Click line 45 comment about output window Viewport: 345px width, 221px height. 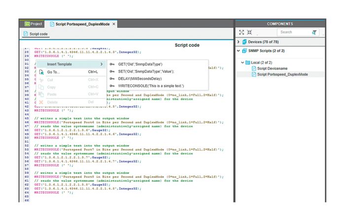pyautogui.click(x=82, y=118)
